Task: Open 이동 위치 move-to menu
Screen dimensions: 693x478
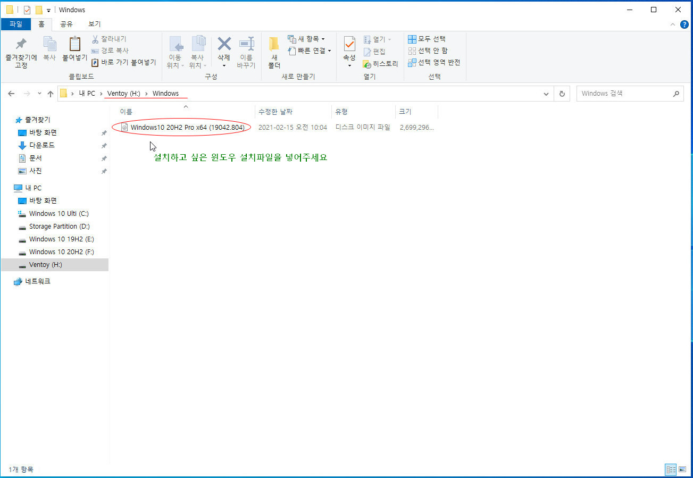Action: point(176,53)
